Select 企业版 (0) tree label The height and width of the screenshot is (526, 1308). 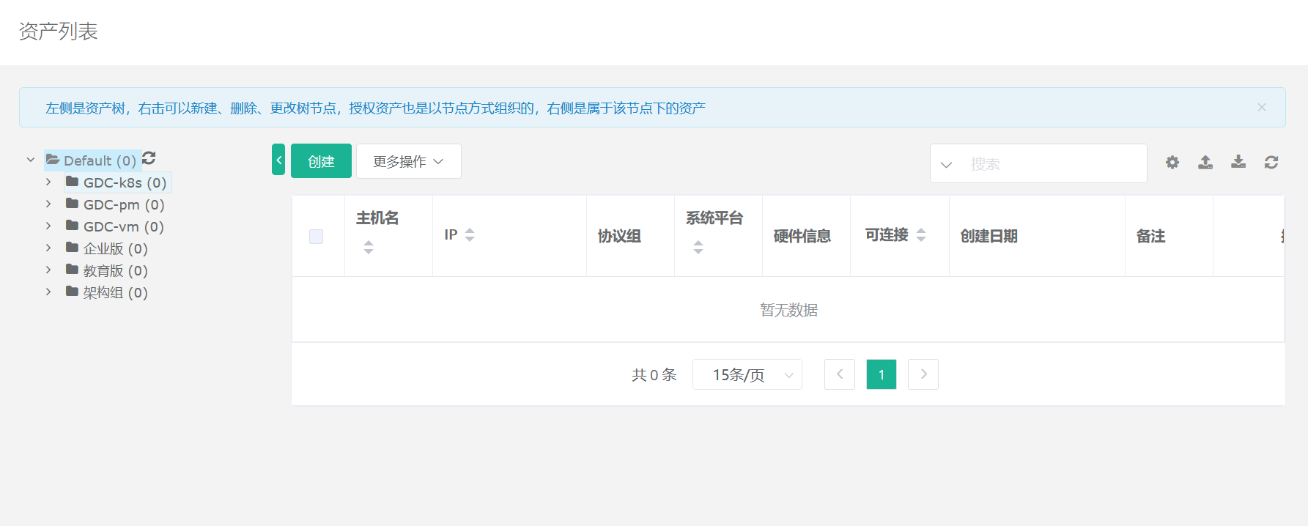click(x=116, y=248)
